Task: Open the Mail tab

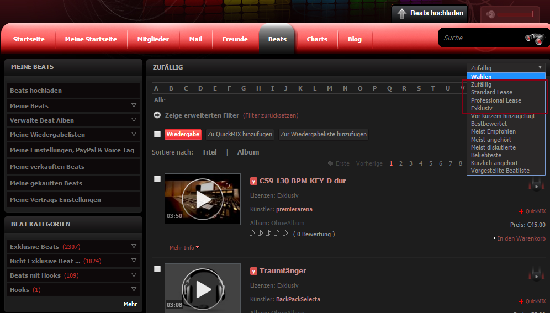Action: (x=195, y=39)
